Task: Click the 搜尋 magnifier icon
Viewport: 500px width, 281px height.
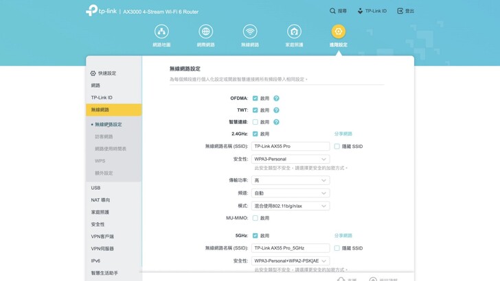Action: click(x=333, y=11)
